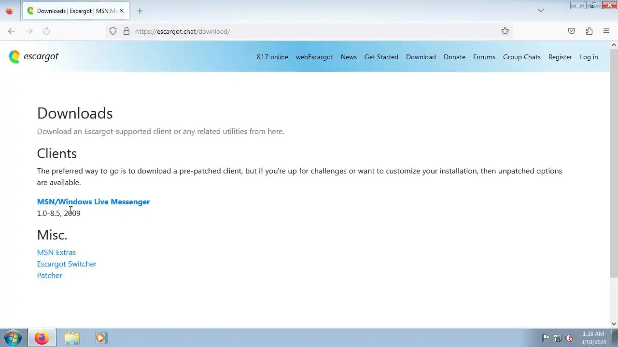Reload the page with the refresh icon
Viewport: 618px width, 347px height.
point(46,31)
